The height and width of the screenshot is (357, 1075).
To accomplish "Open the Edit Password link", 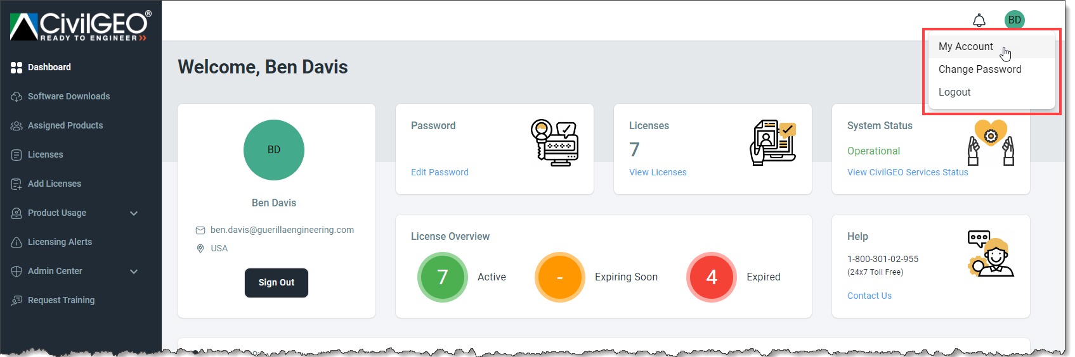I will click(440, 172).
